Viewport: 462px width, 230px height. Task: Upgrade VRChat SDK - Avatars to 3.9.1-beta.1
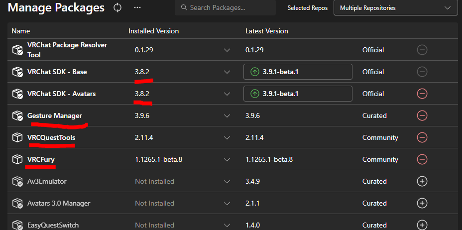298,94
